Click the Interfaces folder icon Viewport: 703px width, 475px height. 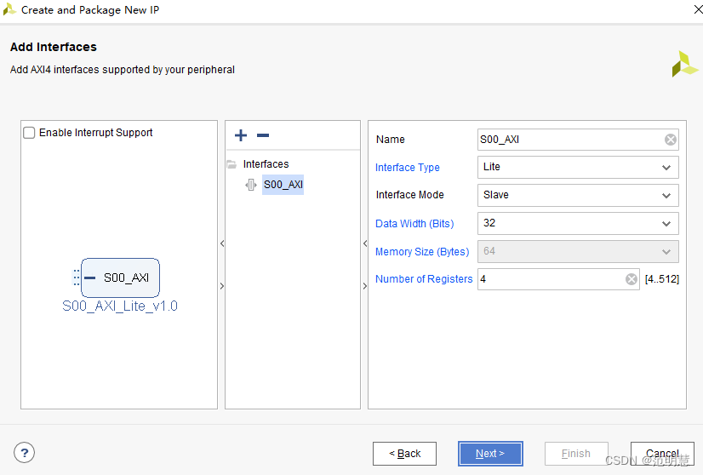pos(231,164)
